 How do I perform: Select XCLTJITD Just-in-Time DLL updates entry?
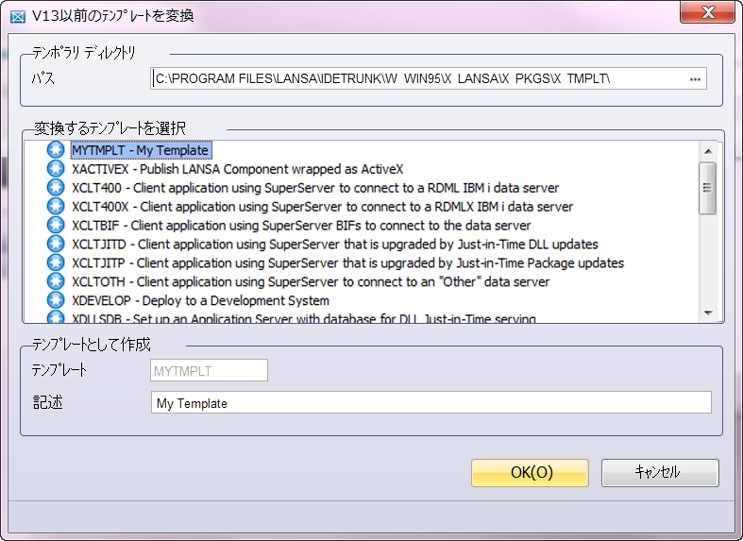coord(335,245)
